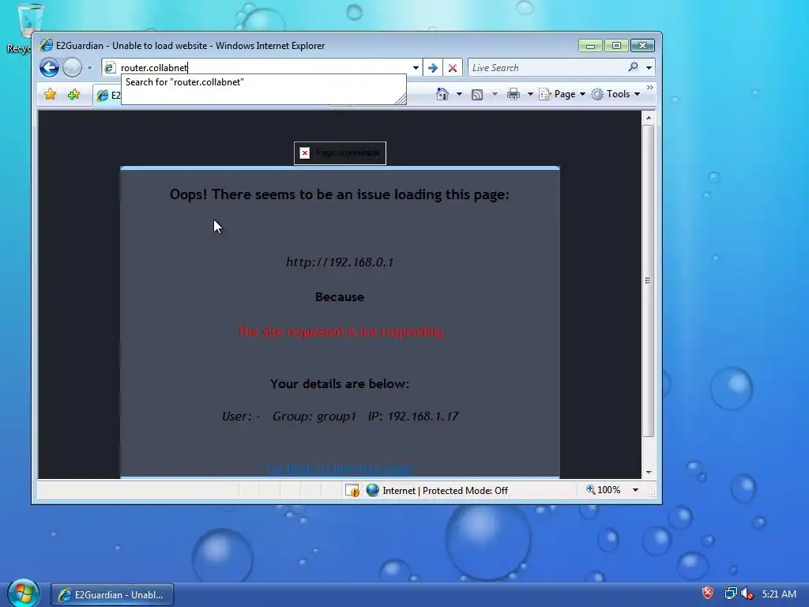Open the recent pages dropdown arrow

coord(89,68)
